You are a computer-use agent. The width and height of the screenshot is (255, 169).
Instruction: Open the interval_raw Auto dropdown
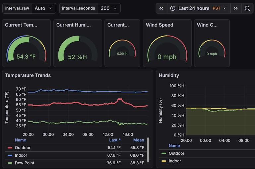(44, 8)
